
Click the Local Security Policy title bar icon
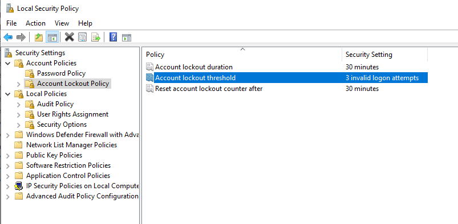pos(10,9)
